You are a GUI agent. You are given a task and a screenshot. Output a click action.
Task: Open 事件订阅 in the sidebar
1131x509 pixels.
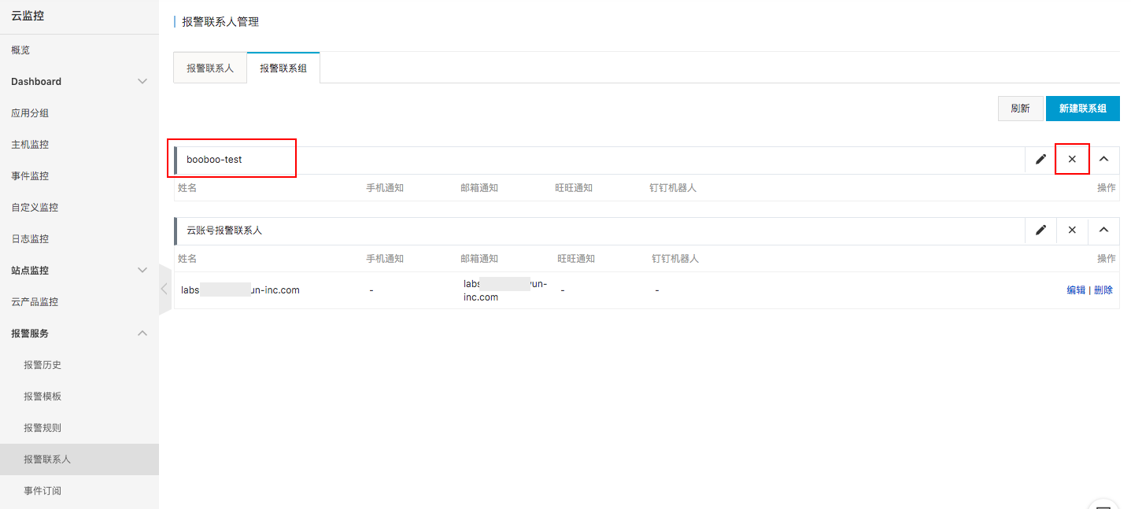(43, 491)
